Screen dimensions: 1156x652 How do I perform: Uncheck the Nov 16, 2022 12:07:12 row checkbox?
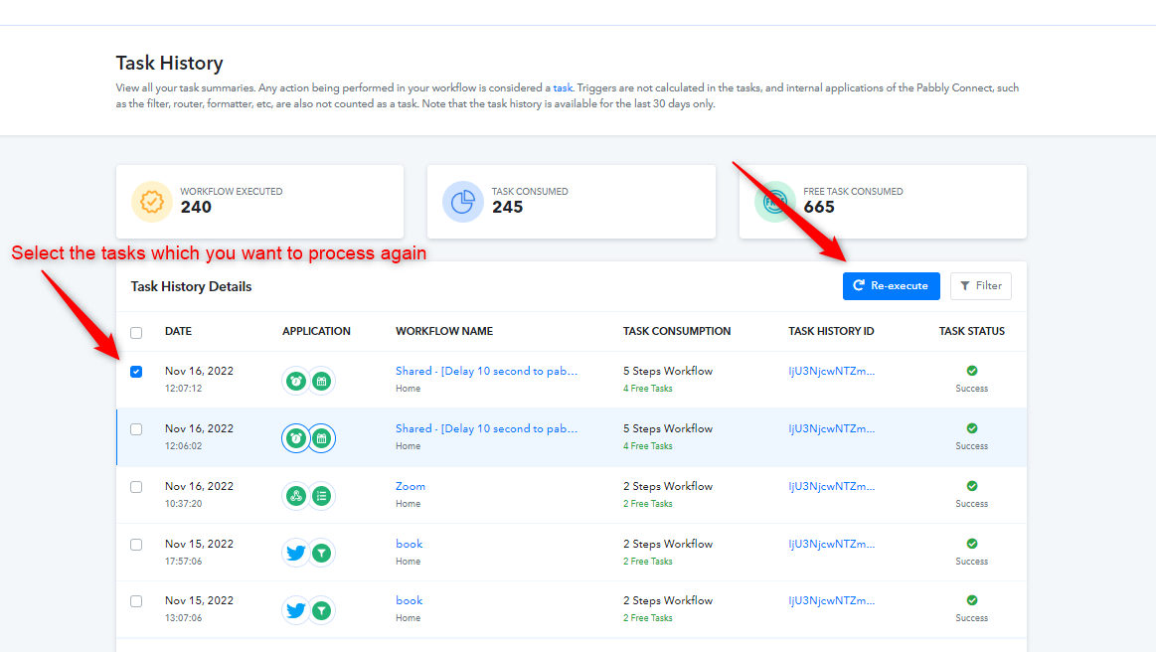136,372
